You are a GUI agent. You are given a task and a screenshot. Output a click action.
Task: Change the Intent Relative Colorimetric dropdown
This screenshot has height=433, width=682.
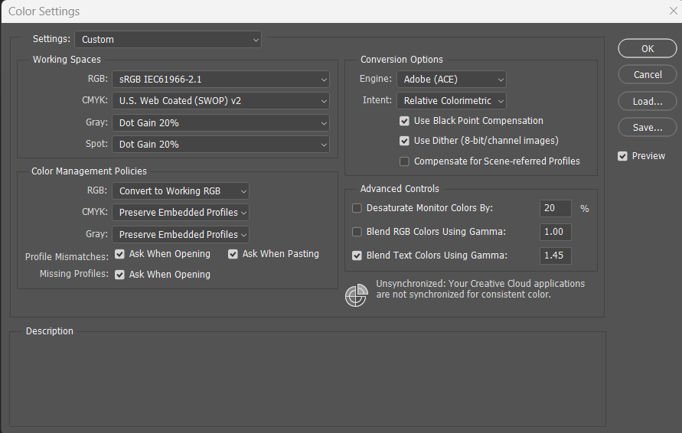pyautogui.click(x=451, y=101)
